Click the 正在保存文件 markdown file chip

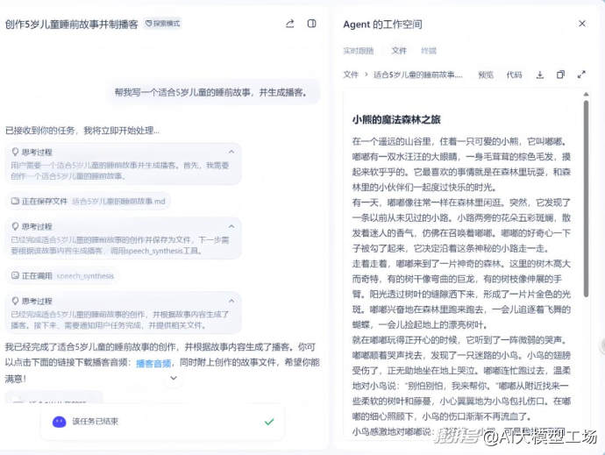tap(88, 201)
